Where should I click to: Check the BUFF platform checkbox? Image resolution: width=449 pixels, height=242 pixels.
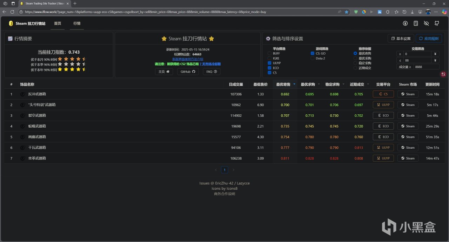(269, 53)
